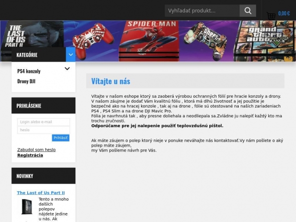Open the PS4 konzoly category
The width and height of the screenshot is (296, 222).
[29, 71]
